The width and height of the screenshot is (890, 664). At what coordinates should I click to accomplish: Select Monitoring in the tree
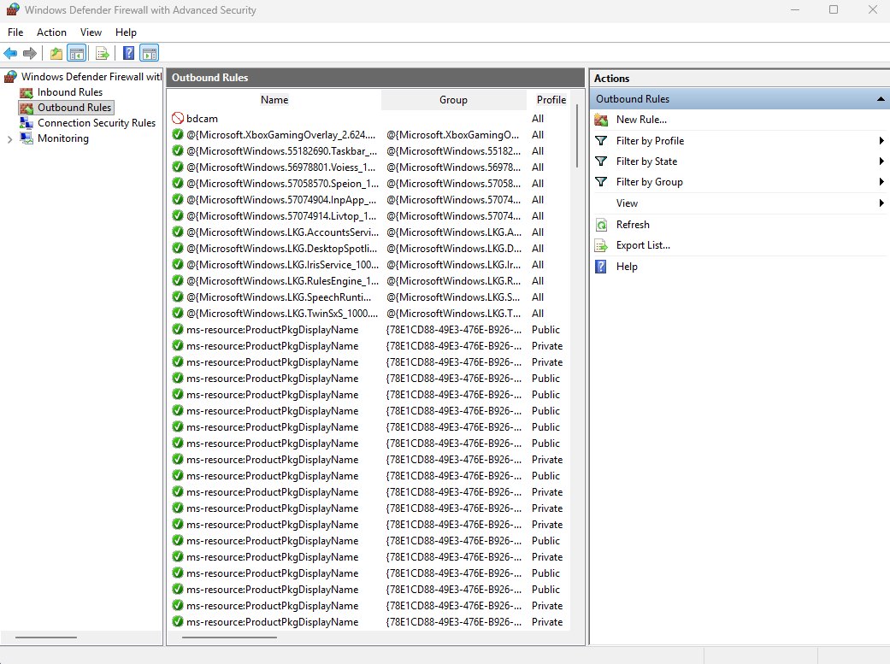(x=63, y=138)
